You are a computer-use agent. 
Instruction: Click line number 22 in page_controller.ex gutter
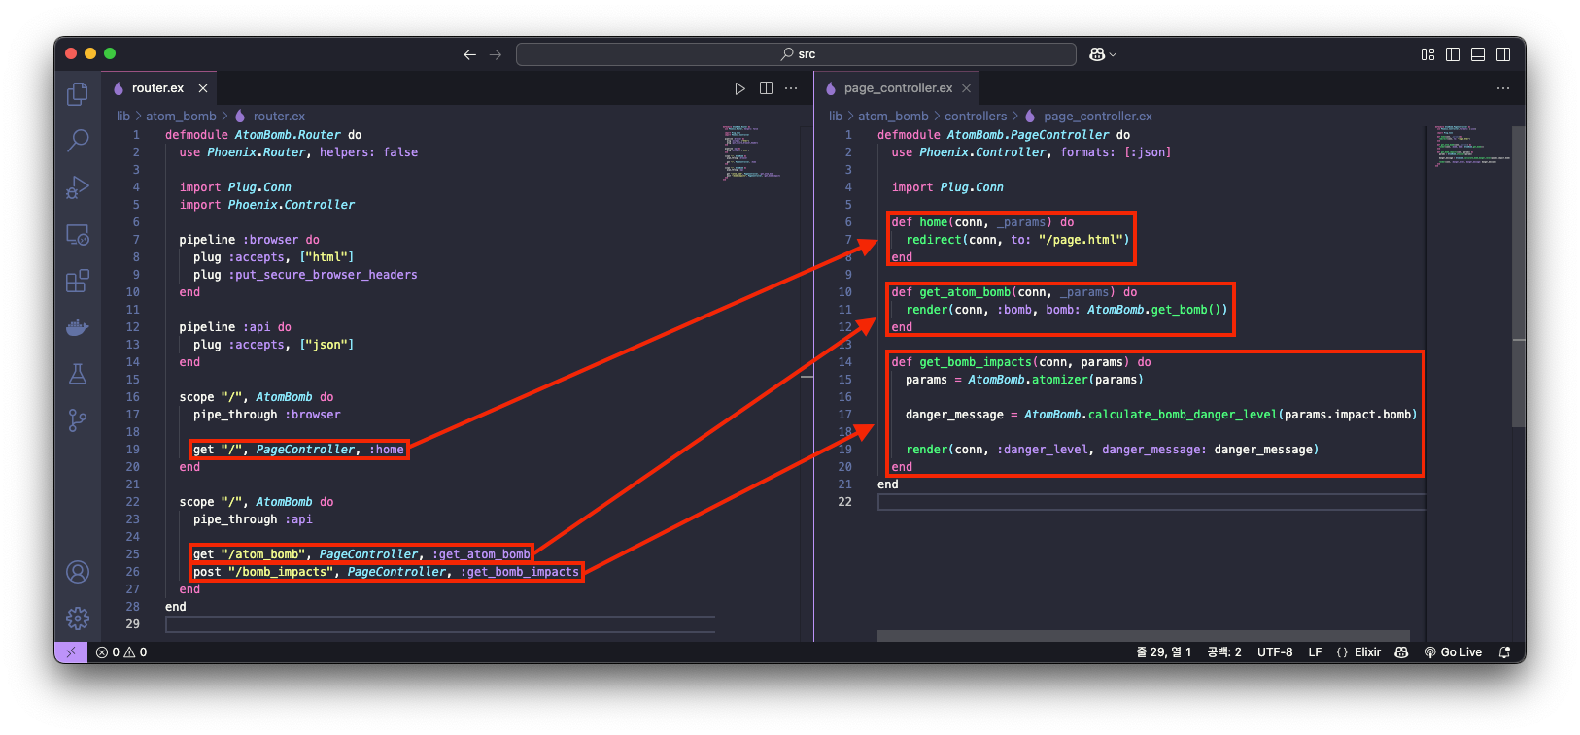[x=844, y=502]
